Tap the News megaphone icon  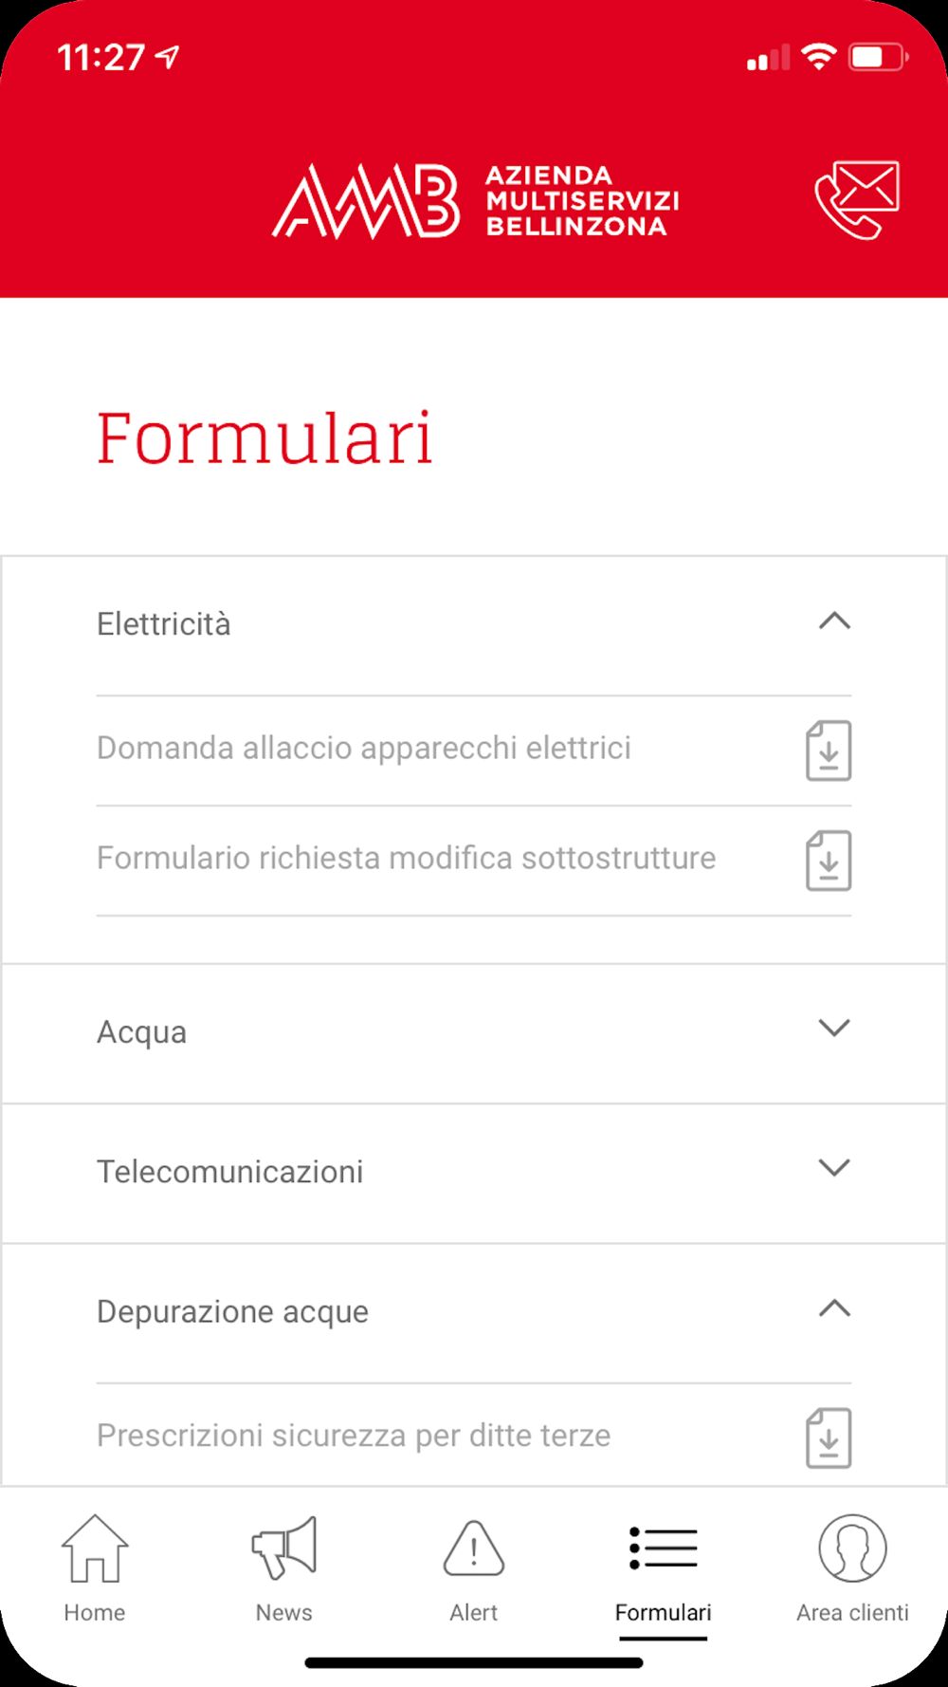point(284,1548)
